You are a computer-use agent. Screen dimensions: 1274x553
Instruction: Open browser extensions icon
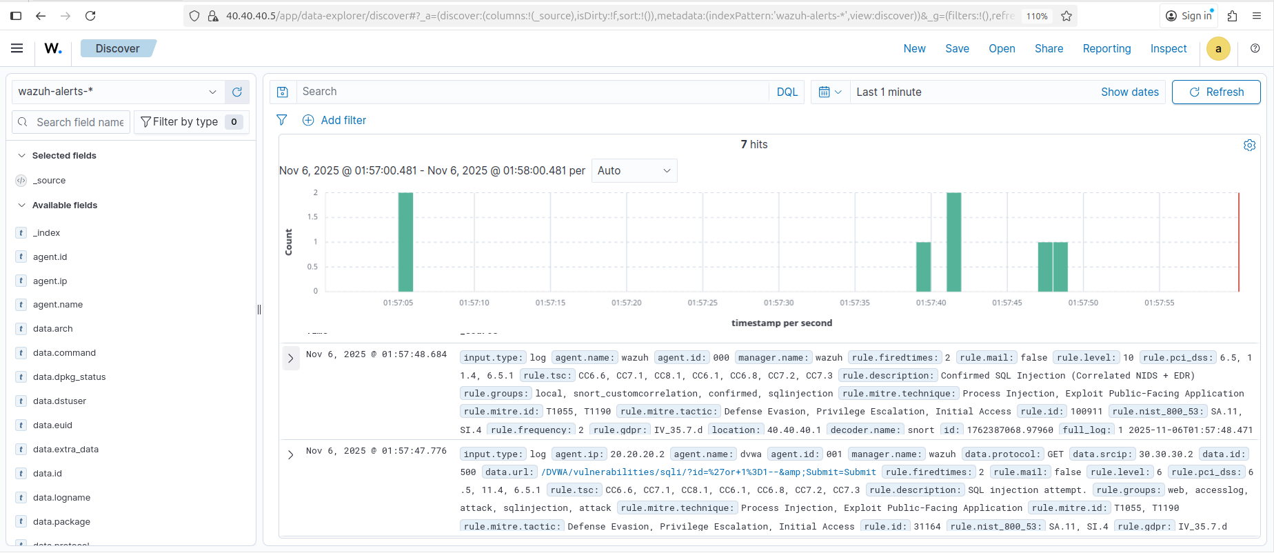tap(1233, 16)
